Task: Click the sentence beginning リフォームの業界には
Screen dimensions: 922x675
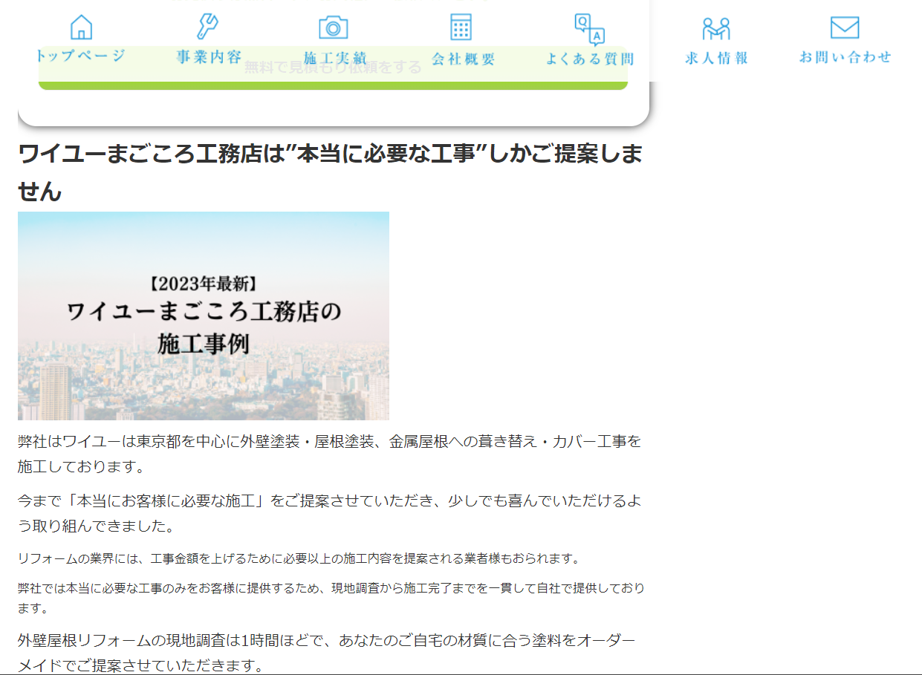Action: 299,558
